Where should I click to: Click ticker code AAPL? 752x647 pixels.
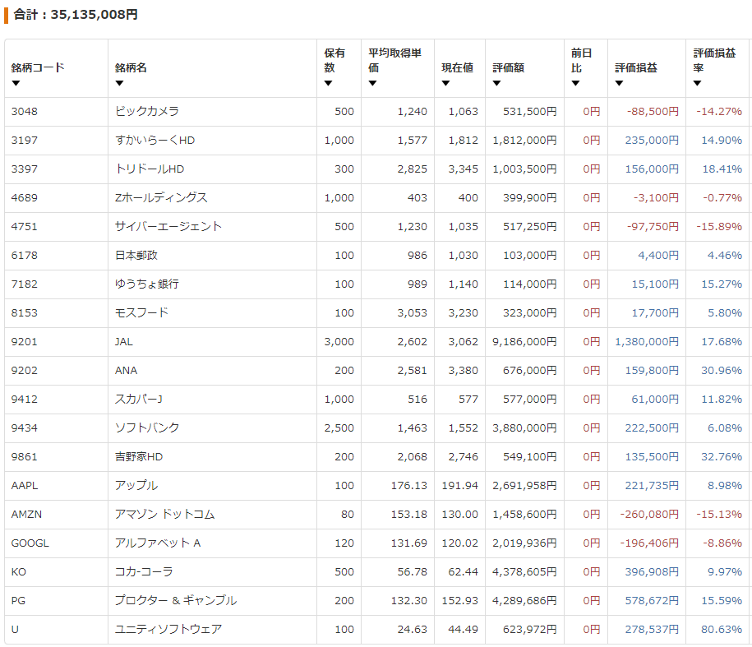pyautogui.click(x=25, y=486)
